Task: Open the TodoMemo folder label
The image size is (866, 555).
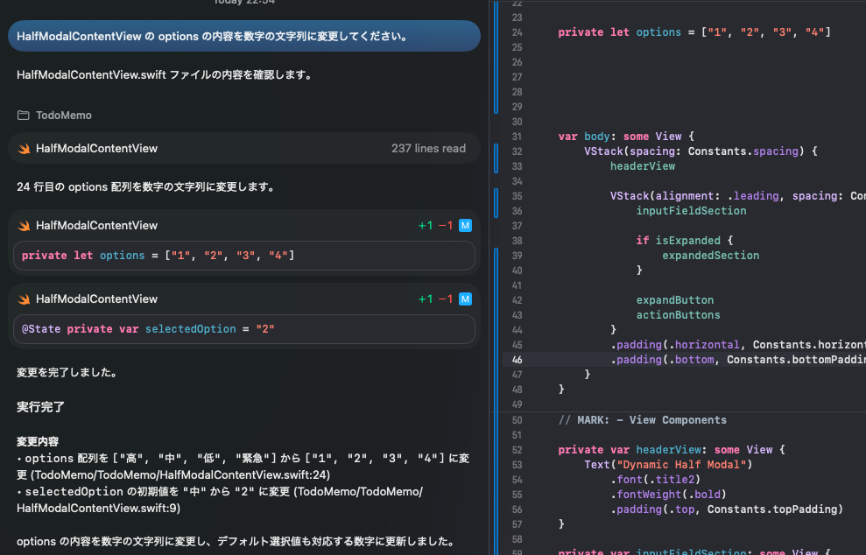Action: pyautogui.click(x=64, y=116)
